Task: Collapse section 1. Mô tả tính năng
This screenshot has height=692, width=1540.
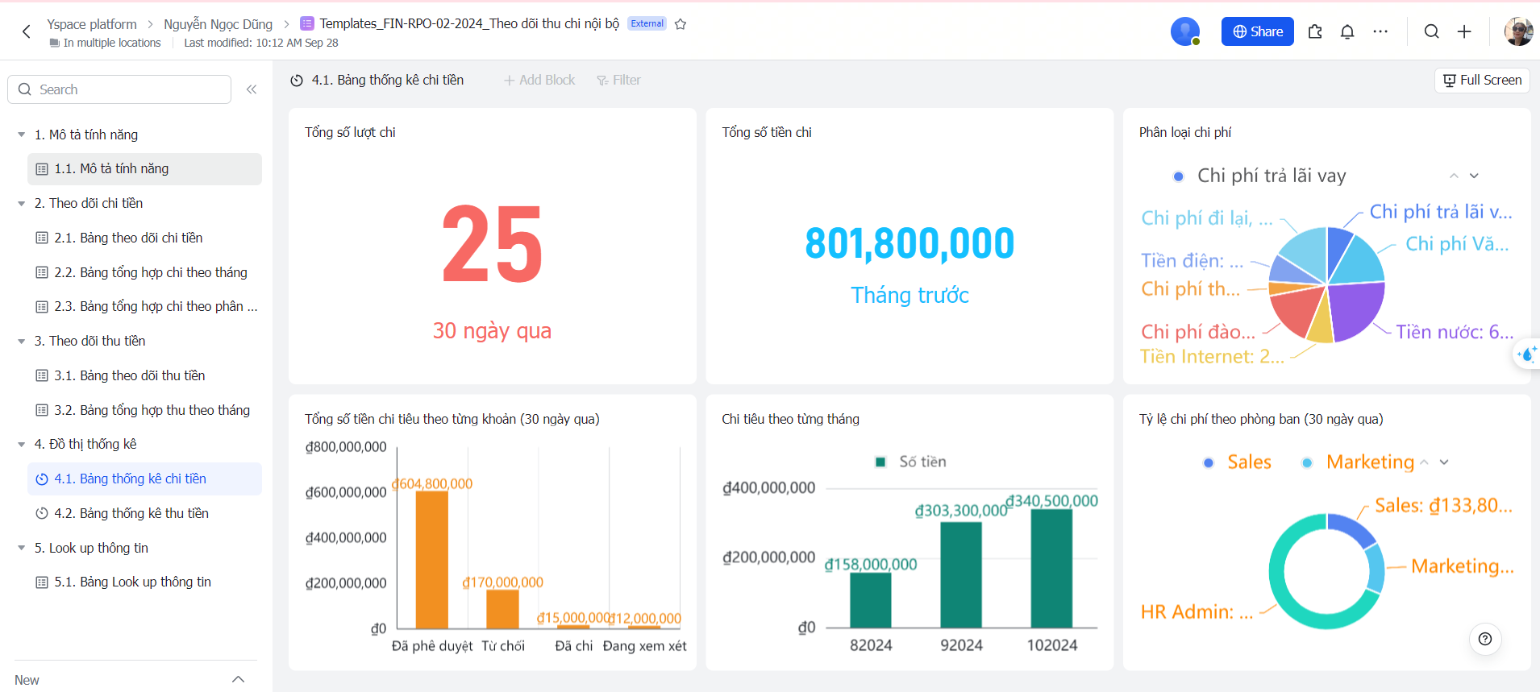Action: click(x=22, y=135)
